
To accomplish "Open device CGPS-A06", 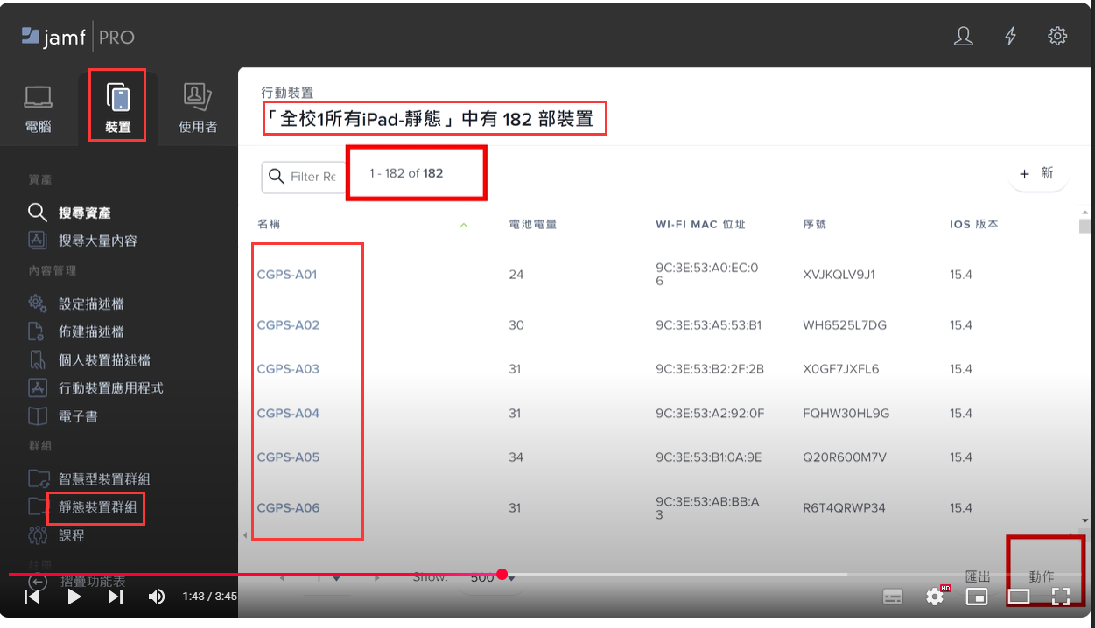I will point(288,507).
